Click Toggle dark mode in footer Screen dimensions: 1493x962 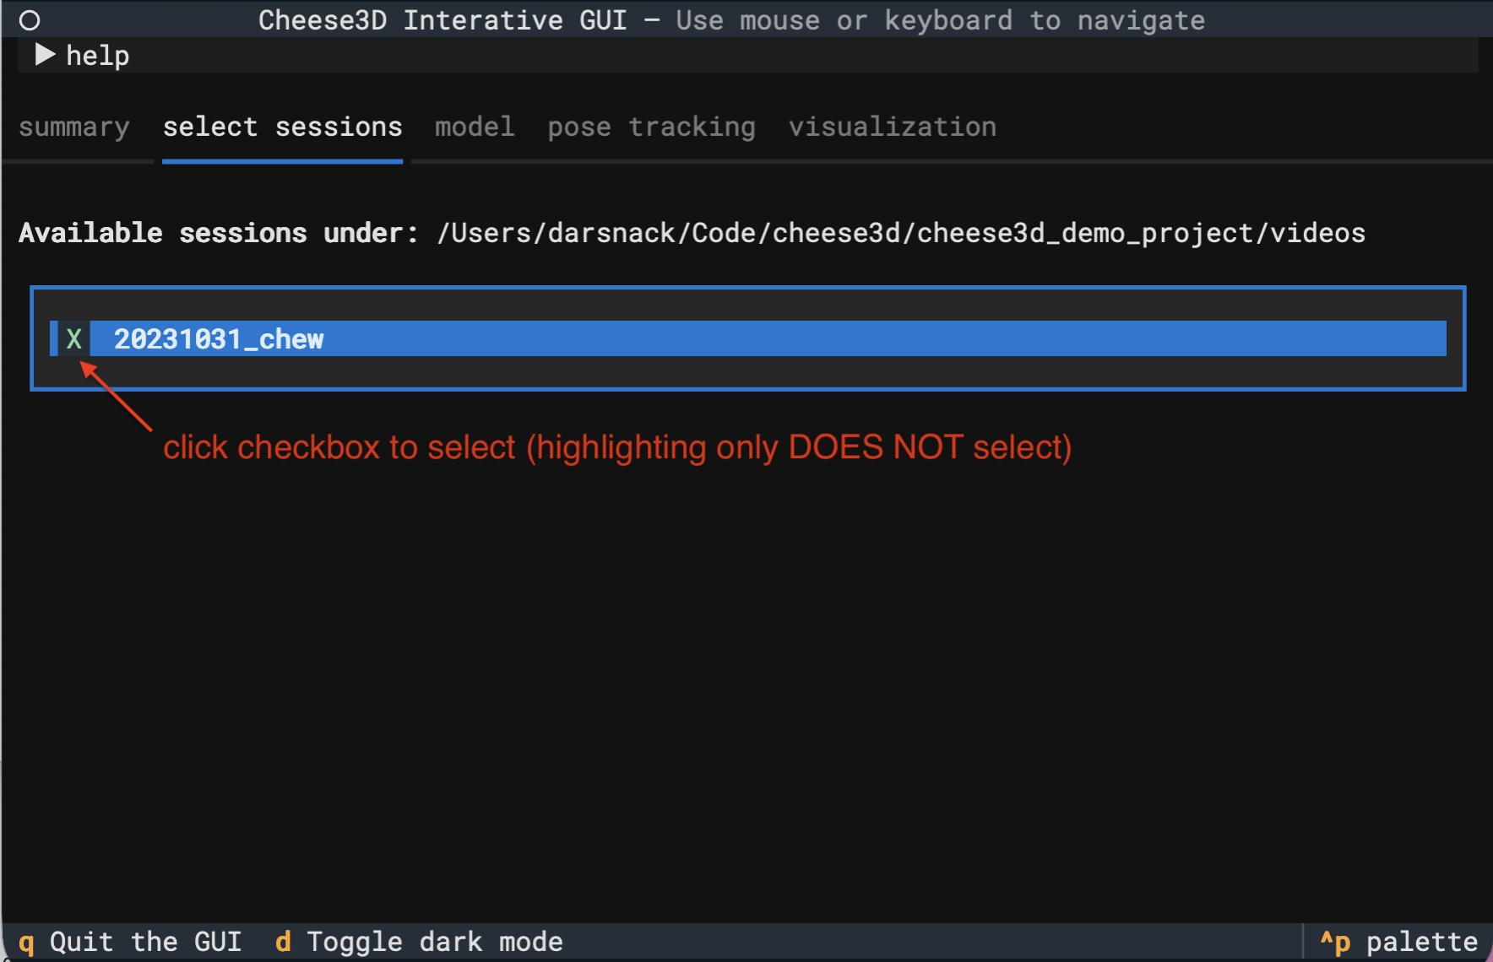(x=434, y=942)
